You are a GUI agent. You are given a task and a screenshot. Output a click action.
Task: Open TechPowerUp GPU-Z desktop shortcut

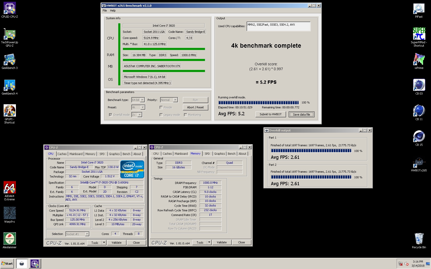click(x=9, y=37)
